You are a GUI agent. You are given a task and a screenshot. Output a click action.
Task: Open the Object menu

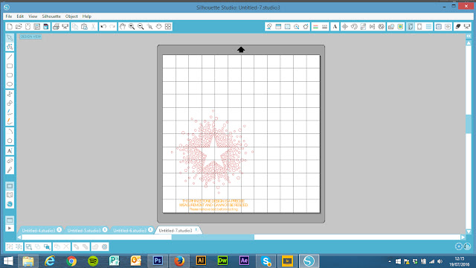point(71,16)
